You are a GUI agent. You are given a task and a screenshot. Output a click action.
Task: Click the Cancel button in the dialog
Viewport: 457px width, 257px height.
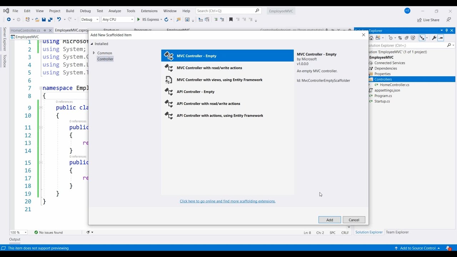coord(354,220)
